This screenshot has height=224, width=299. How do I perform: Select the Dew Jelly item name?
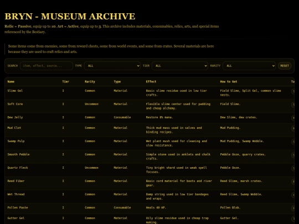[x=15, y=117]
